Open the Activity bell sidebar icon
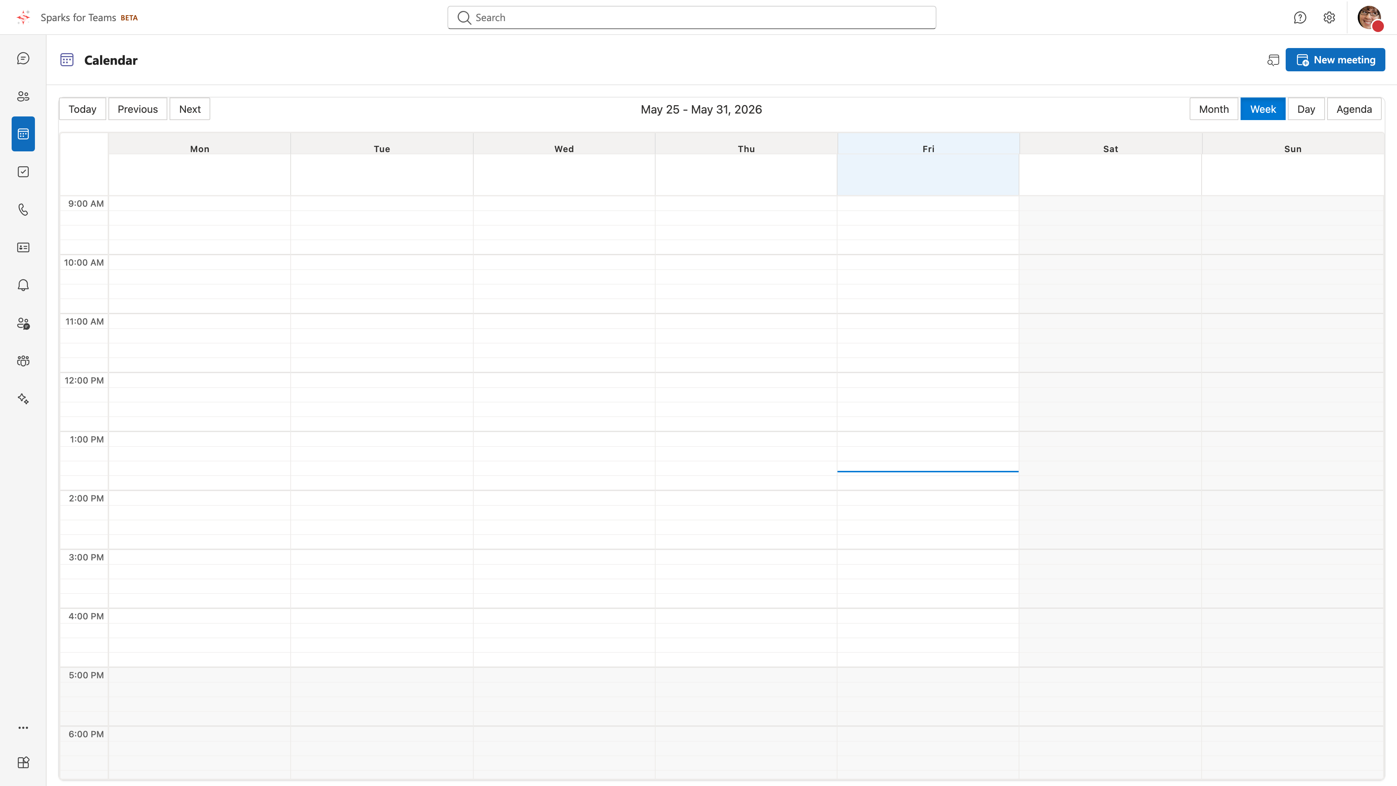The image size is (1397, 786). (23, 285)
